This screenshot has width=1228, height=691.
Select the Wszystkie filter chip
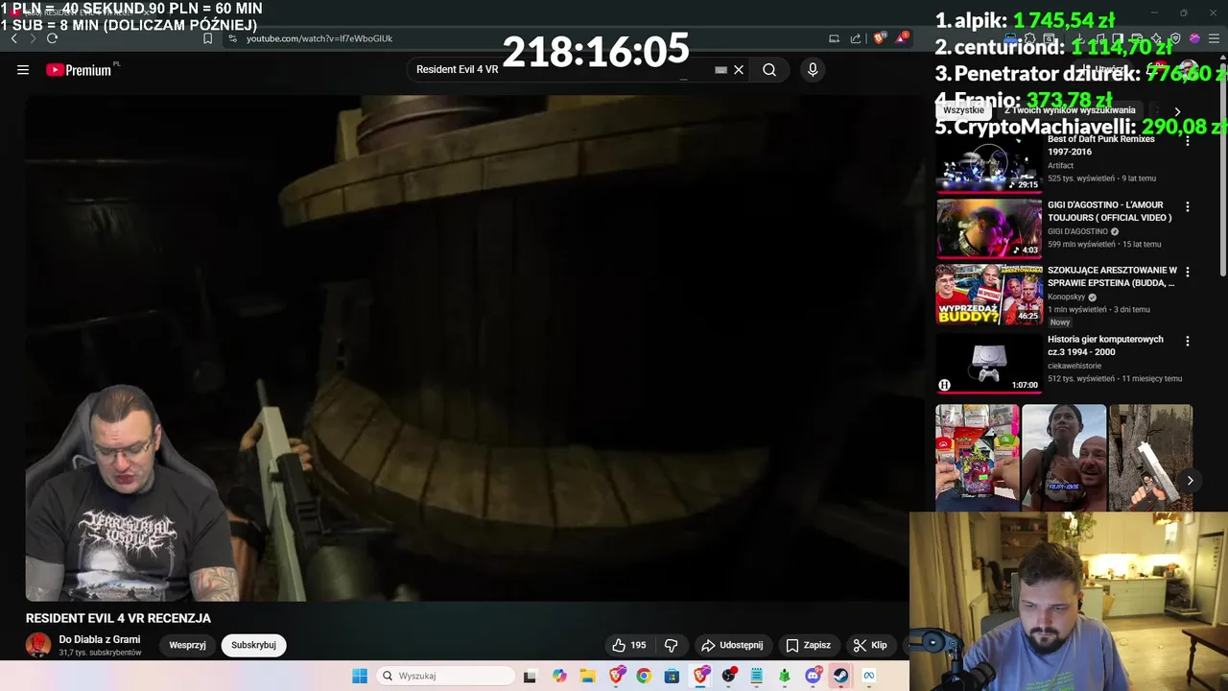(x=963, y=110)
